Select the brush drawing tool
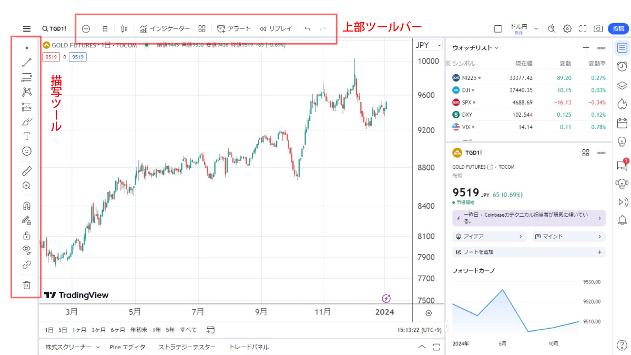This screenshot has width=631, height=355. coord(27,121)
